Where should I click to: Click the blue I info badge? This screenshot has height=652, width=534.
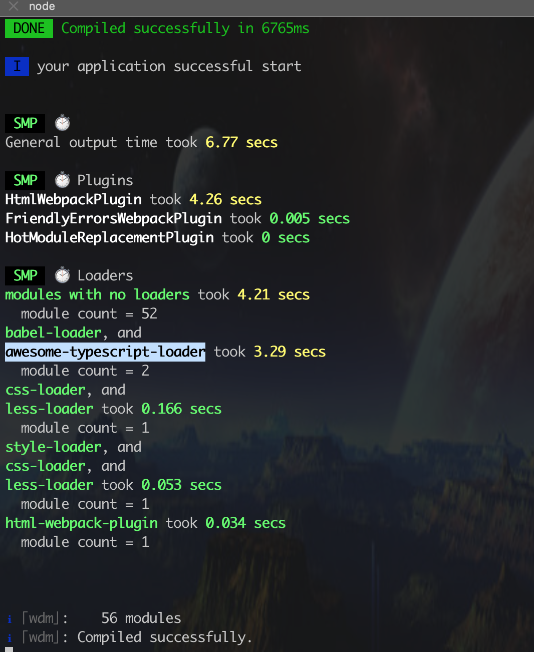(17, 66)
